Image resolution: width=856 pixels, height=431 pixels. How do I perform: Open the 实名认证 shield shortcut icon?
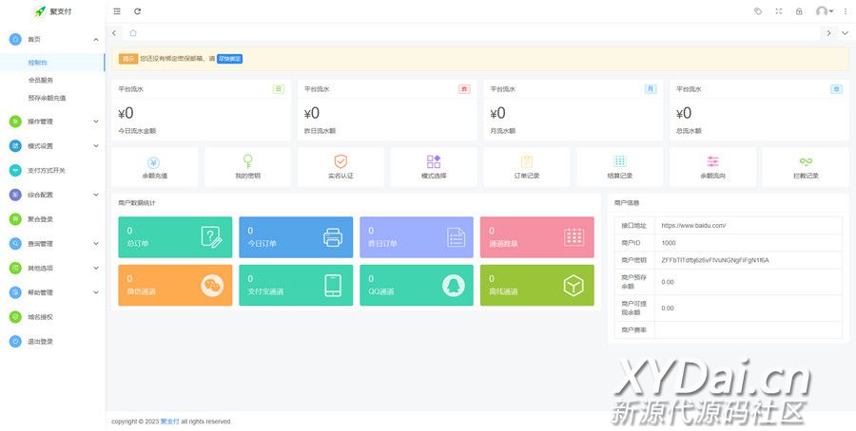[340, 162]
